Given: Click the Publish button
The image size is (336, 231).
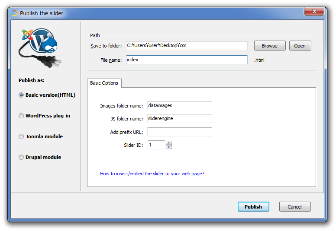Looking at the screenshot, I should tap(253, 207).
